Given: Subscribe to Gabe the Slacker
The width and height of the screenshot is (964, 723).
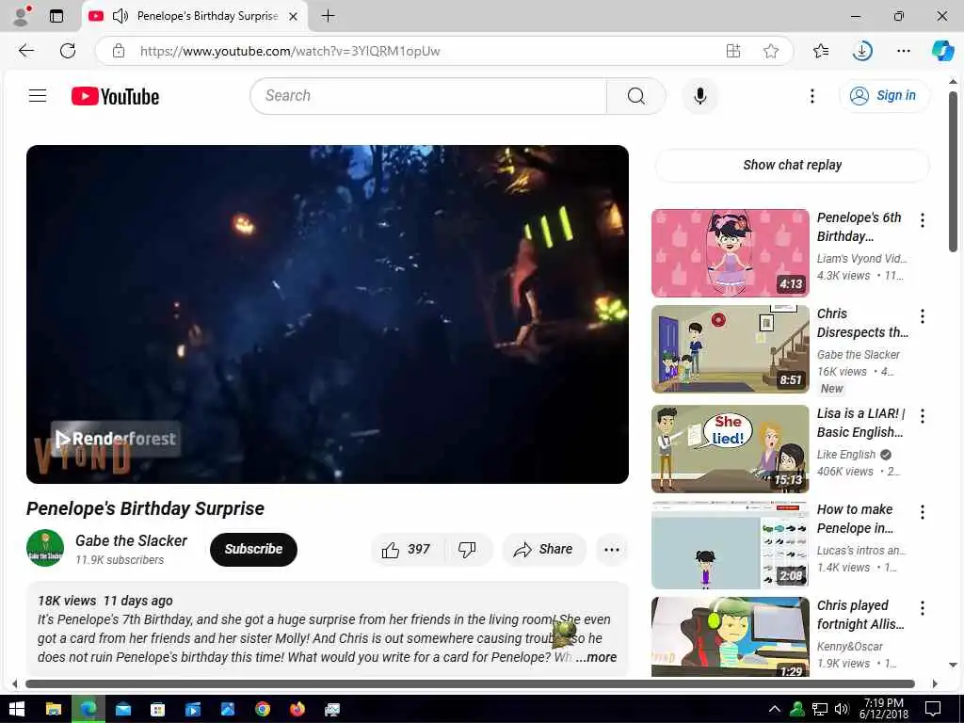Looking at the screenshot, I should [253, 549].
